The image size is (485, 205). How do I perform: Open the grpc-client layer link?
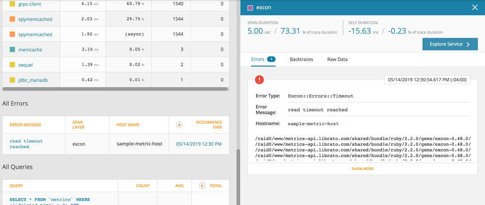(x=30, y=4)
